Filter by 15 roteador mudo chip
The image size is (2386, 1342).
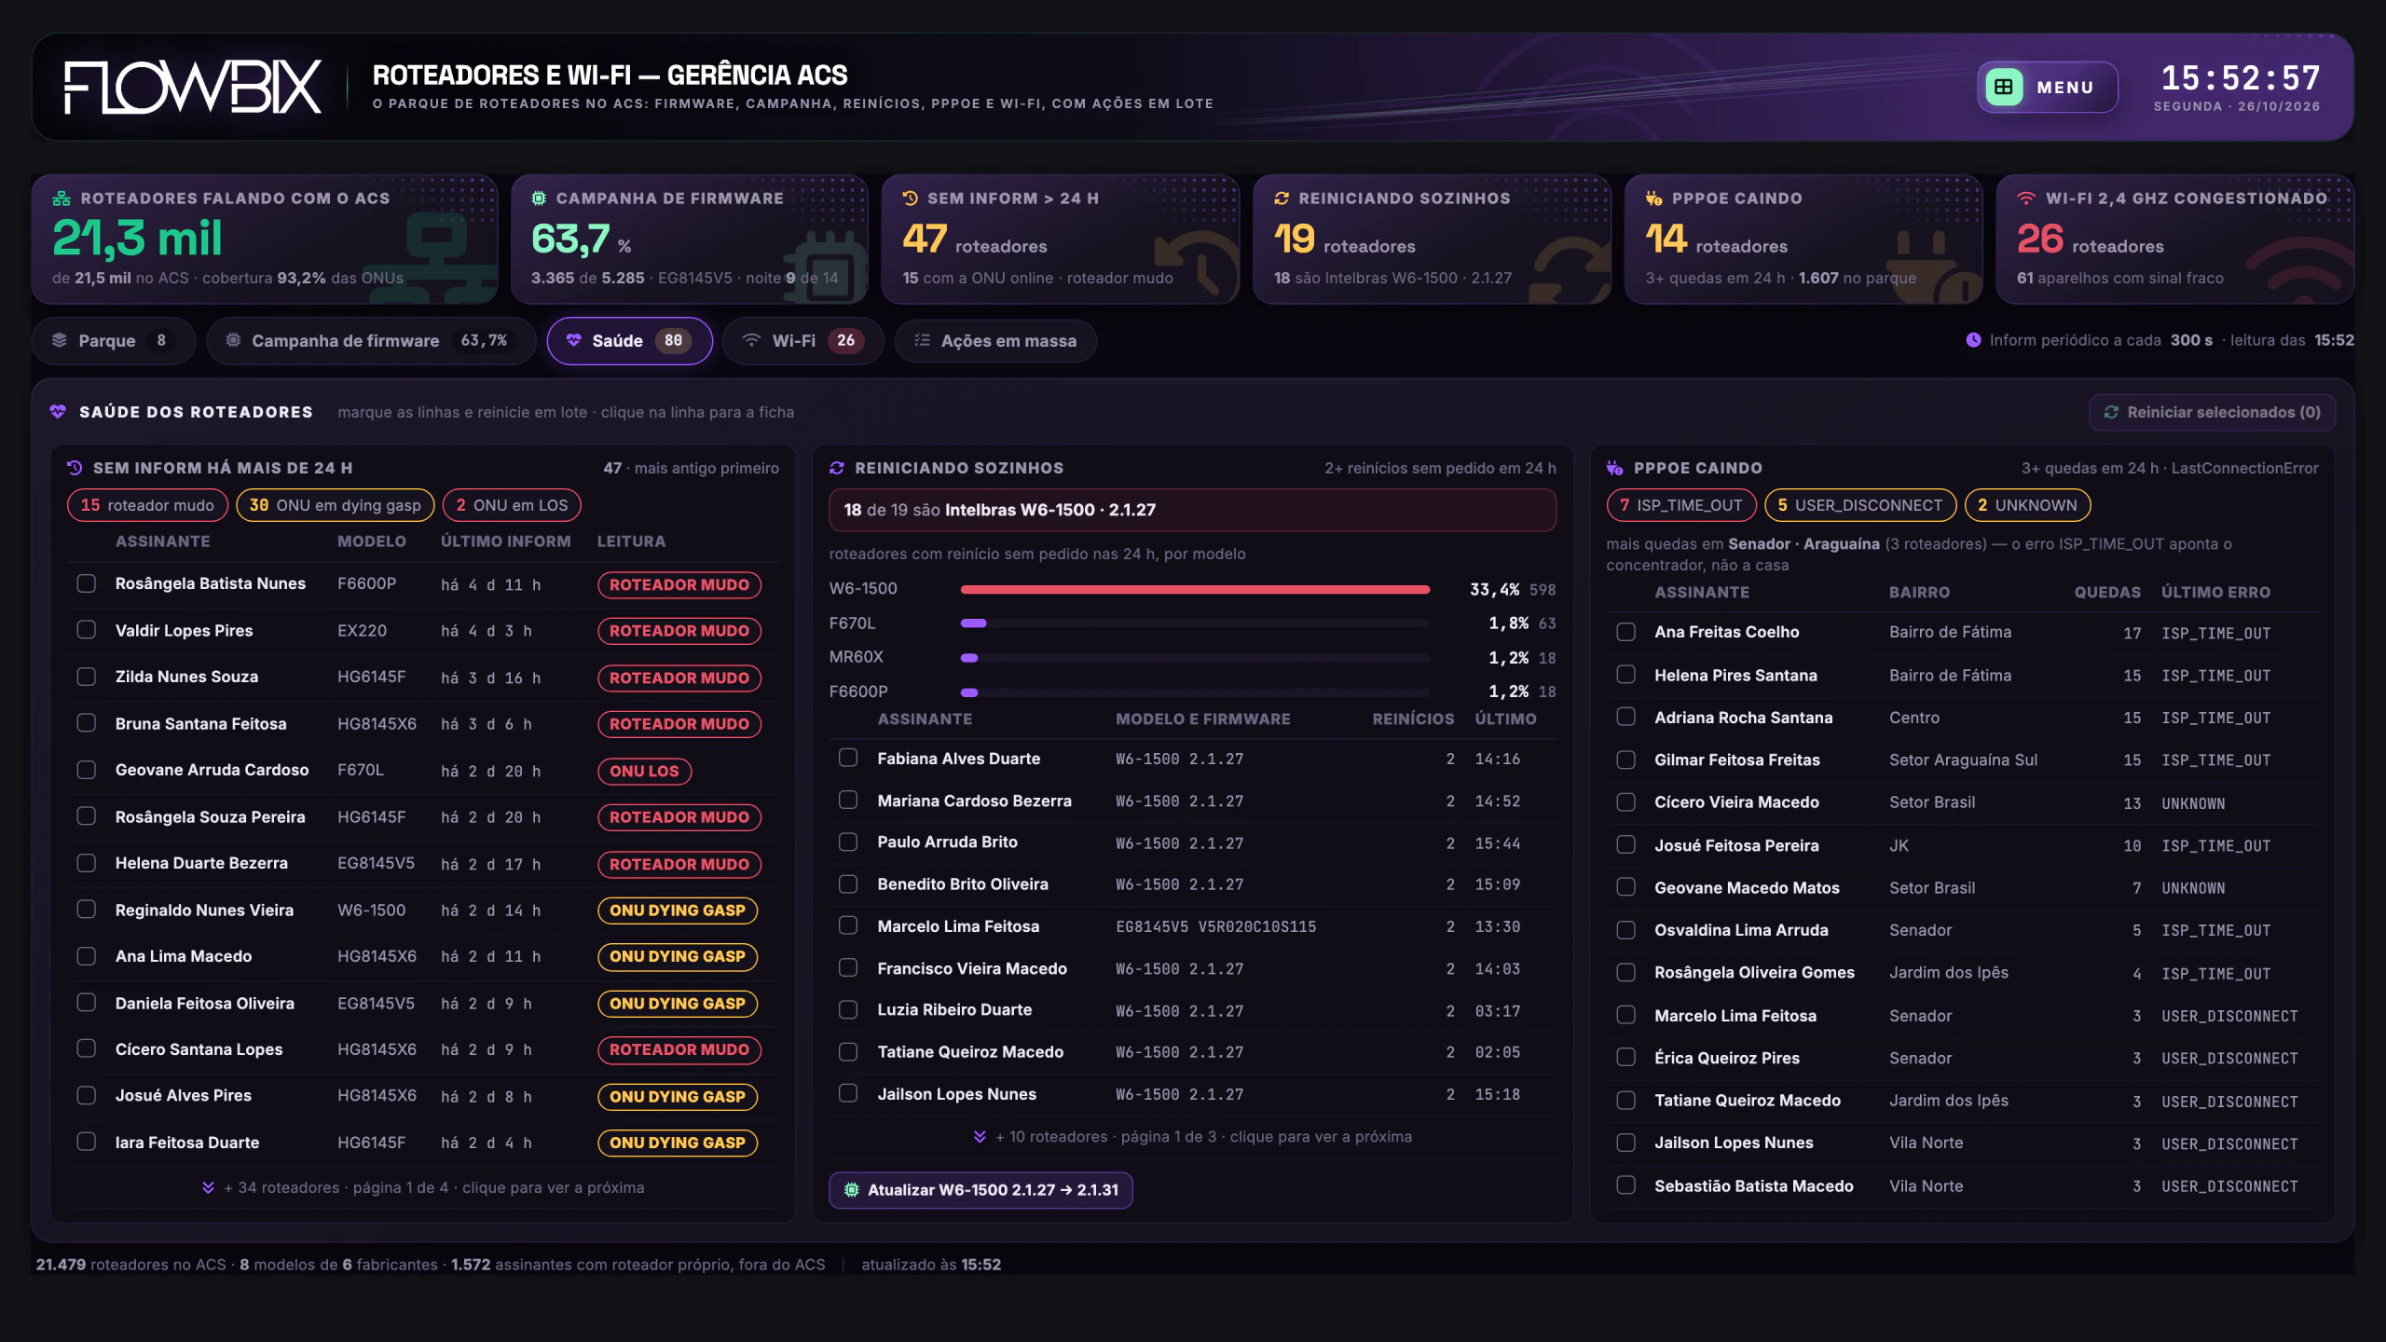[147, 505]
